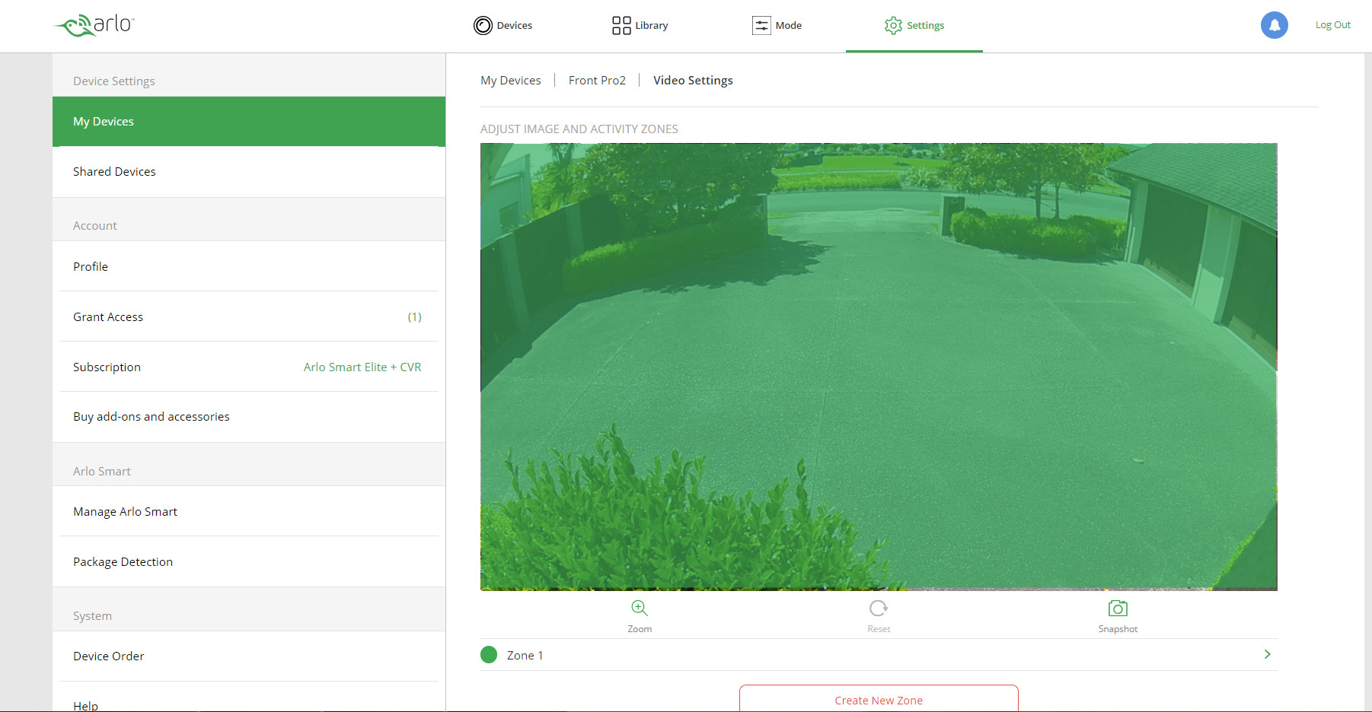The height and width of the screenshot is (712, 1372).
Task: Open Front Pro2 breadcrumb
Action: [x=597, y=81]
